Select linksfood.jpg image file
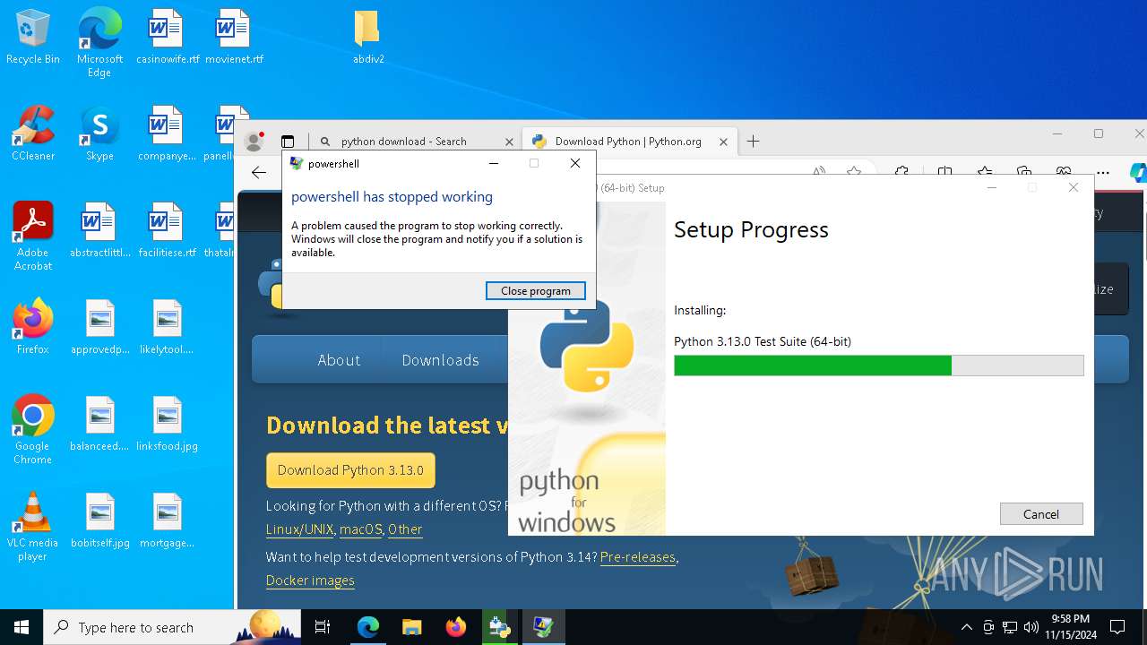The image size is (1147, 645). (168, 425)
